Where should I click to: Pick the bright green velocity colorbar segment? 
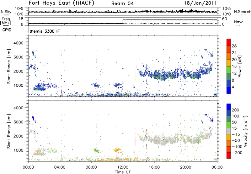point(229,125)
